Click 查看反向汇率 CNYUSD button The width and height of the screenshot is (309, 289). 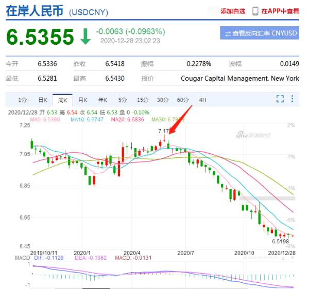260,33
